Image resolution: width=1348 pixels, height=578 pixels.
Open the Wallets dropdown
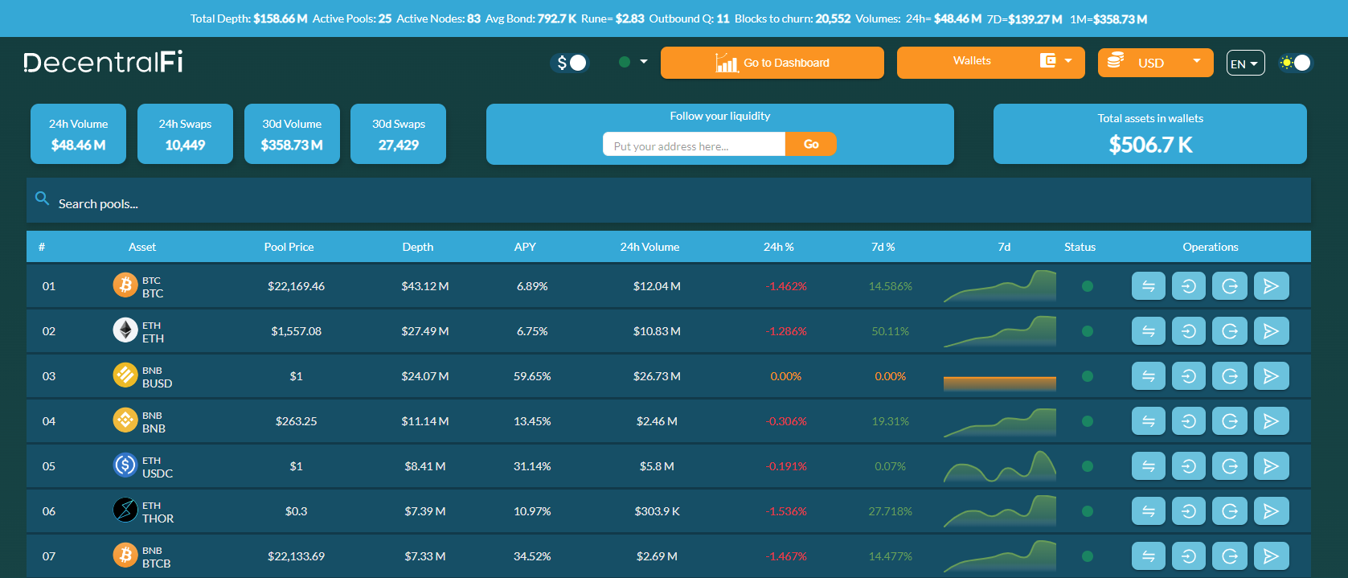click(990, 62)
